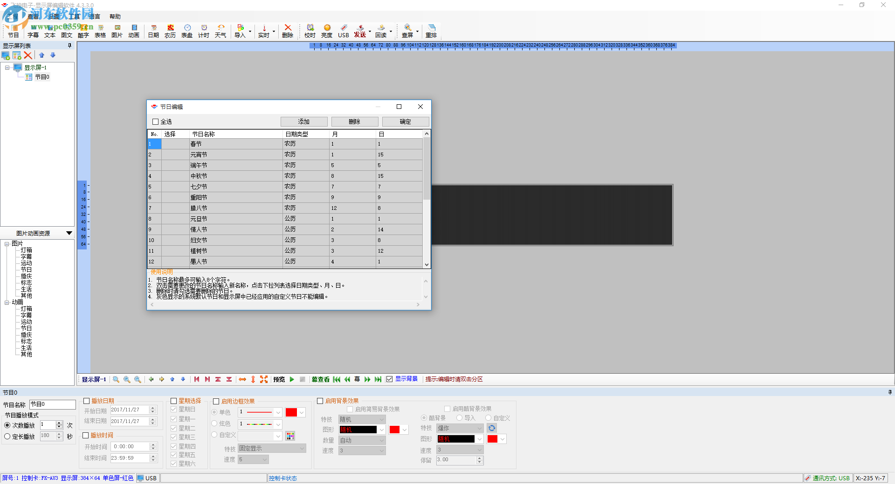Check the 全选 select-all box
The height and width of the screenshot is (484, 895).
coord(156,122)
